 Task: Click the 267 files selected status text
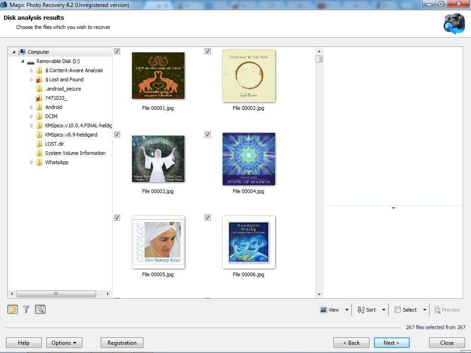pos(436,327)
